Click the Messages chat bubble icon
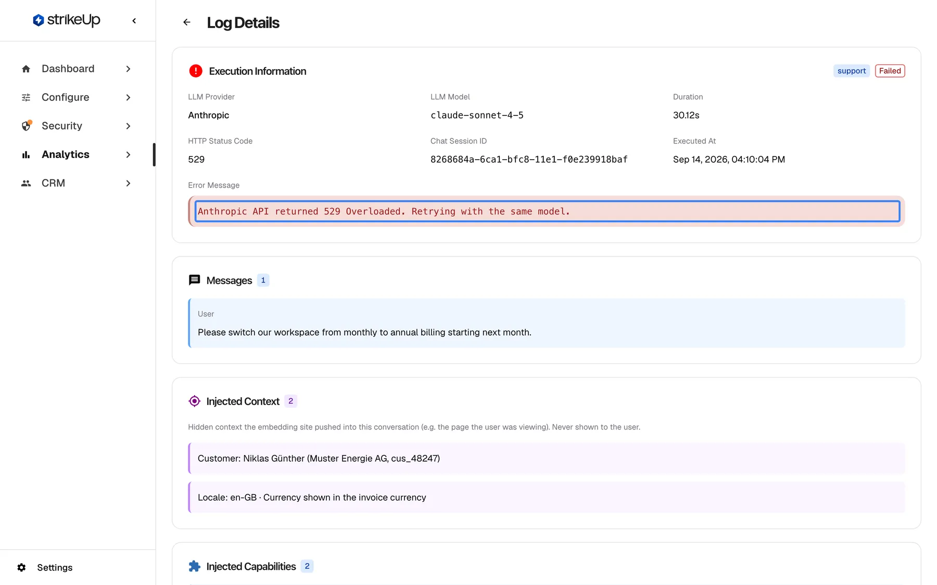The image size is (937, 585). 194,280
